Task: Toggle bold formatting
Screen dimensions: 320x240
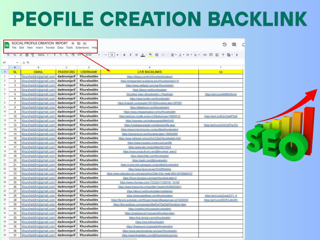Action: tap(124, 55)
